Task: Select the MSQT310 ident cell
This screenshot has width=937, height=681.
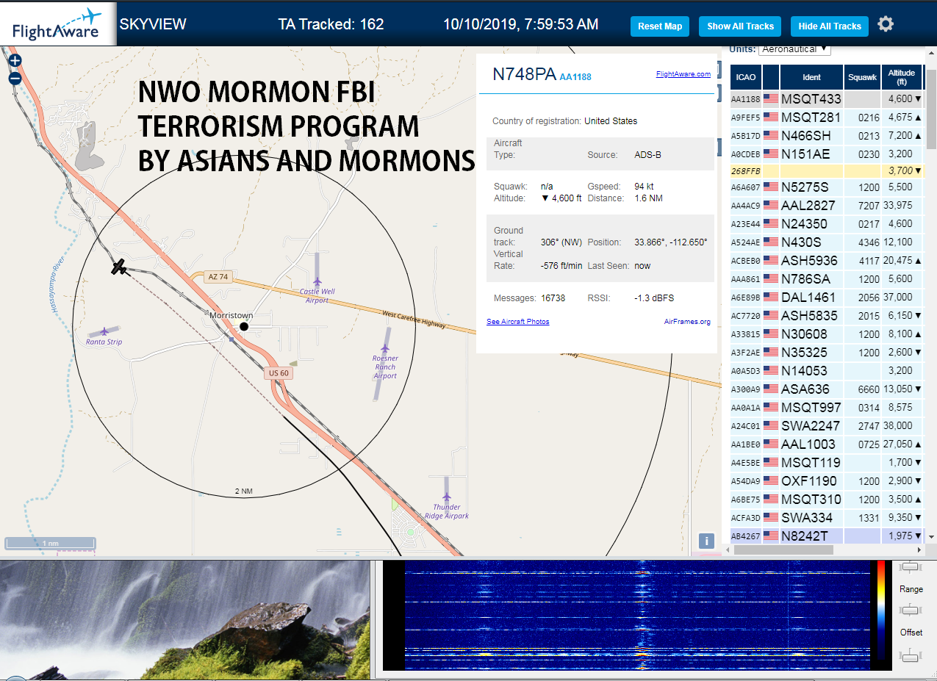Action: click(x=811, y=499)
